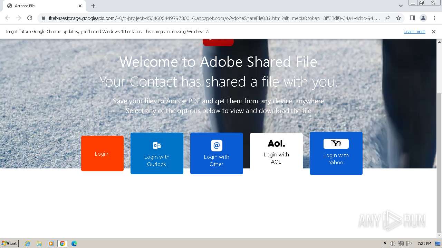Screen dimensions: 442x248
Task: Open Login with Yahoo tile
Action: coord(336,153)
